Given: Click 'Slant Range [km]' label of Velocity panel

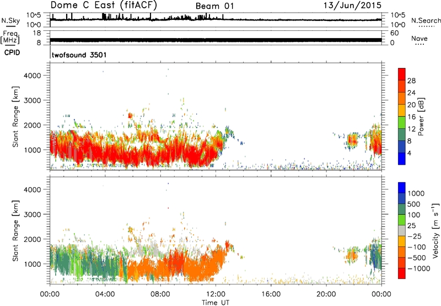Looking at the screenshot, I should (x=15, y=230).
